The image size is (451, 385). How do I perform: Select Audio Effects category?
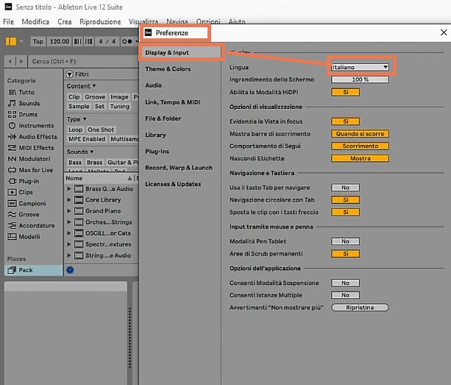click(x=37, y=136)
